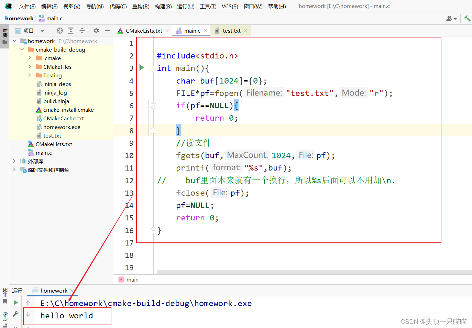
Task: Expand the 临时文件和控制台 node
Action: (x=14, y=170)
